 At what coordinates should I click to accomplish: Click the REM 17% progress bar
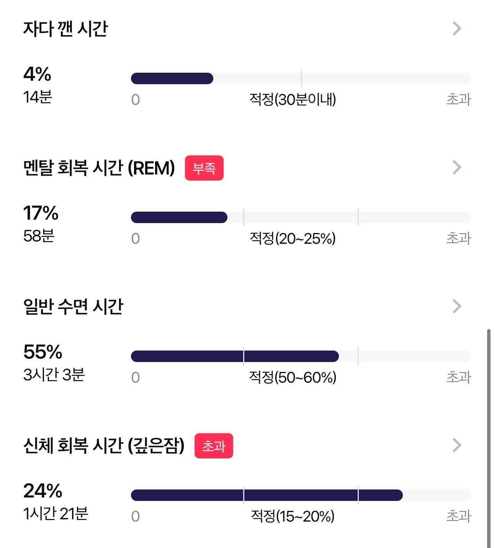pos(301,217)
